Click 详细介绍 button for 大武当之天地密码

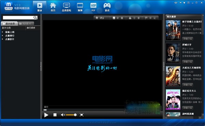(188, 85)
